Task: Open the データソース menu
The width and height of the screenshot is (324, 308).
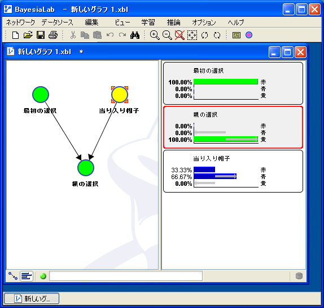Action: 57,23
